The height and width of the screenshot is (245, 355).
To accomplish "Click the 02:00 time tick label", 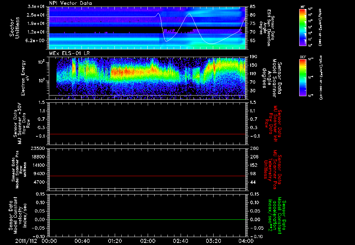I will pos(148,241).
